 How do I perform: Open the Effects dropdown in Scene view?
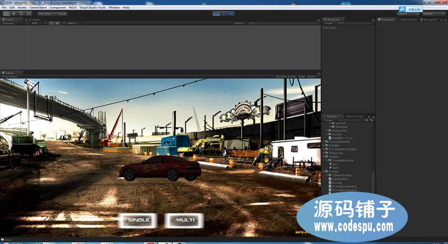click(x=73, y=23)
